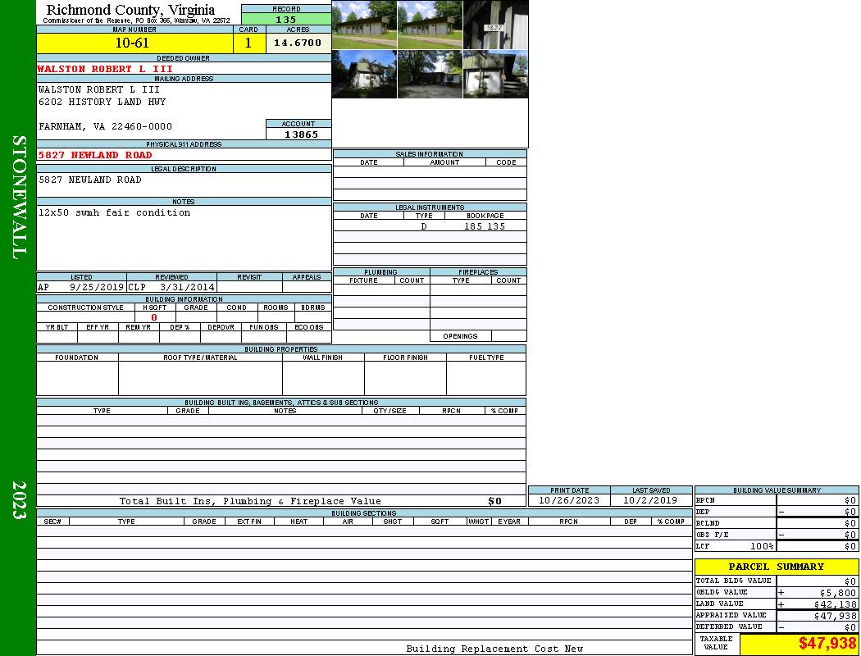861x656 pixels.
Task: Click Building Replacement Cost New label
Action: point(494,649)
